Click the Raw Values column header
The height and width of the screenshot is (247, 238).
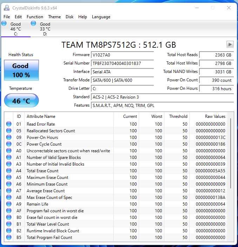209,116
